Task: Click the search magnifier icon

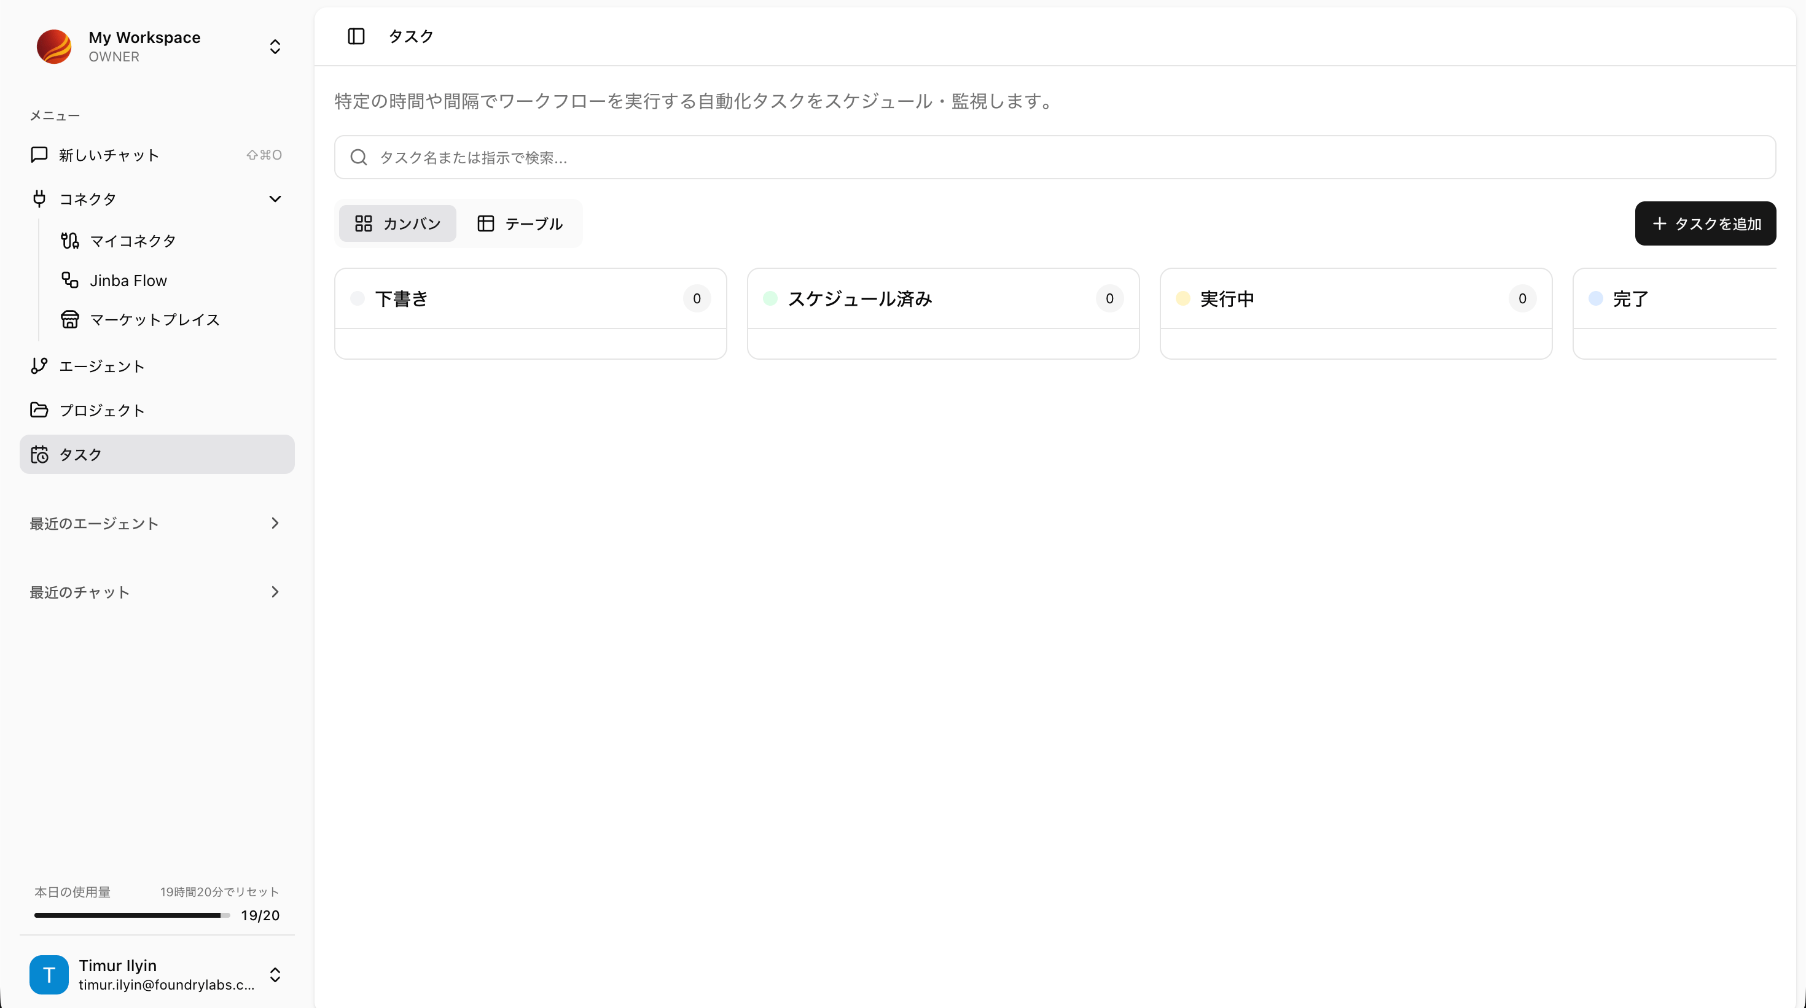Action: tap(359, 157)
